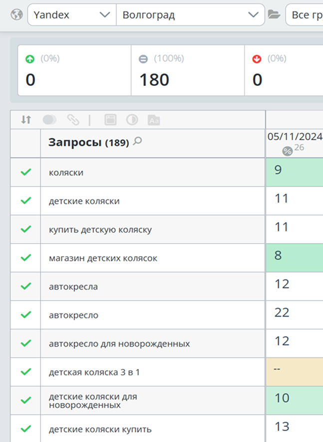Click the sort arrows icon in the toolbar

(25, 119)
